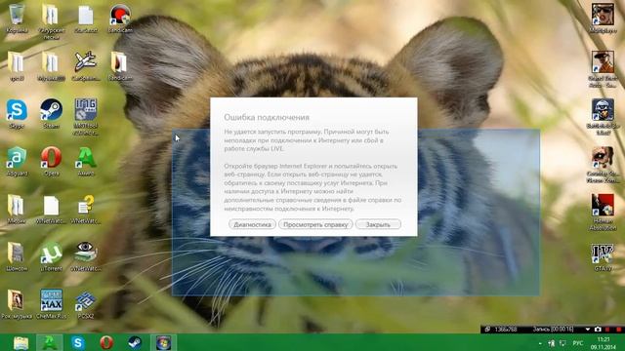Select the PCSX2 desktop shortcut

point(85,305)
